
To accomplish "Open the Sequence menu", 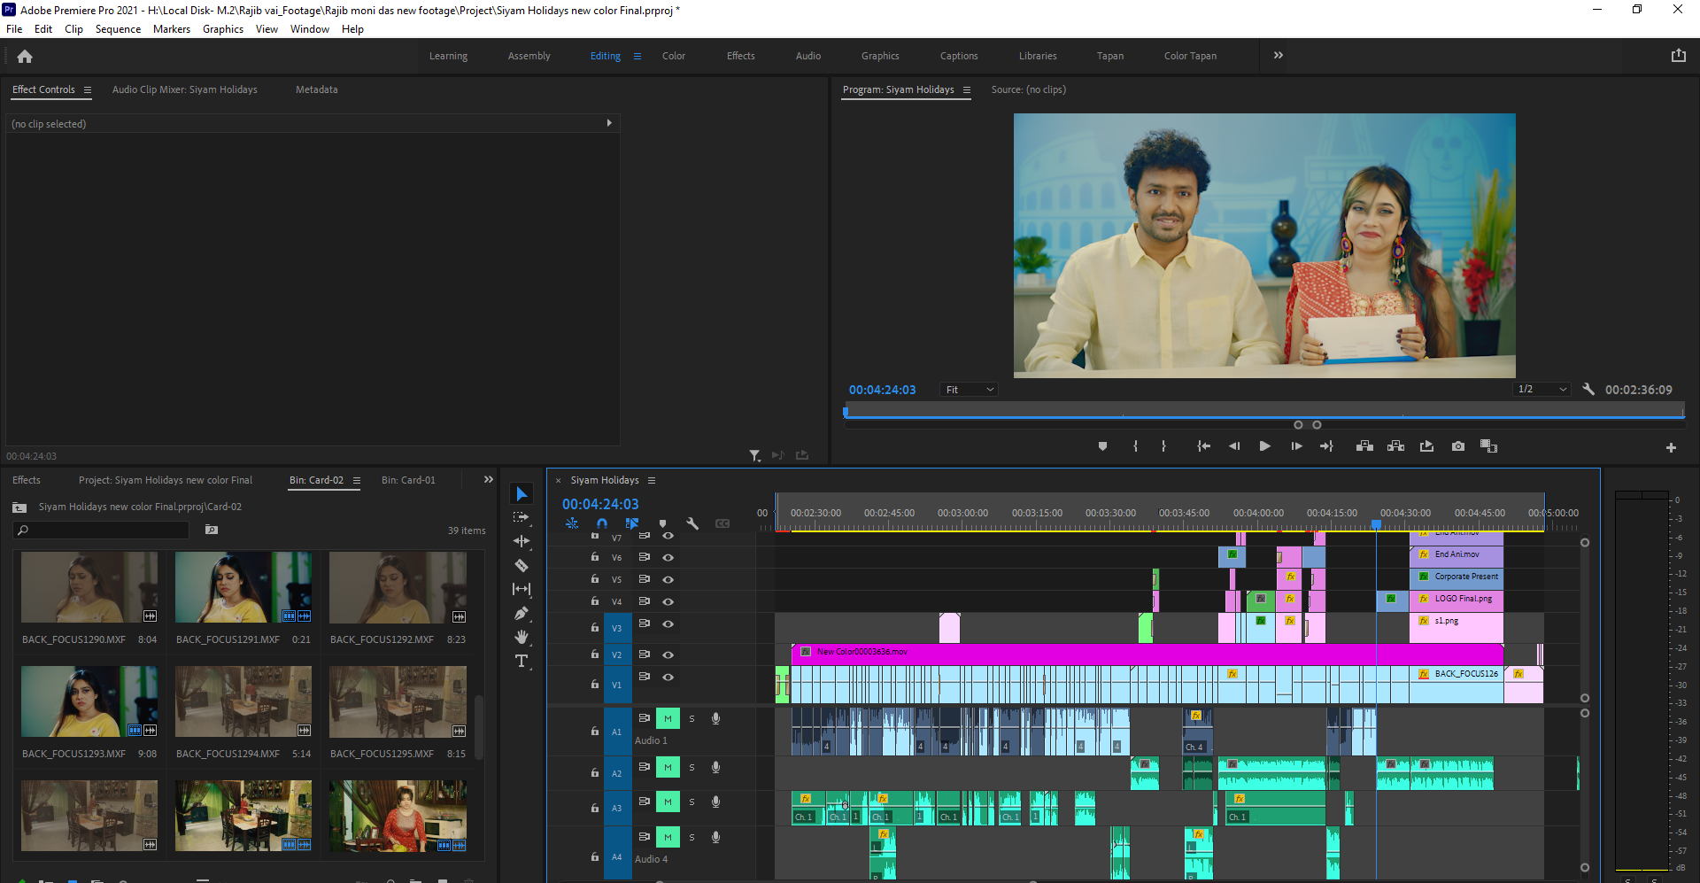I will 118,29.
